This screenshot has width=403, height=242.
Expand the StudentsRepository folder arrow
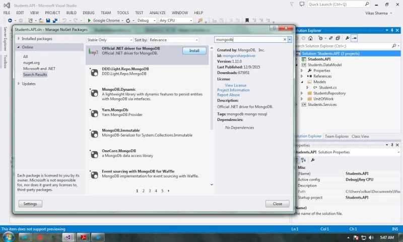click(302, 93)
